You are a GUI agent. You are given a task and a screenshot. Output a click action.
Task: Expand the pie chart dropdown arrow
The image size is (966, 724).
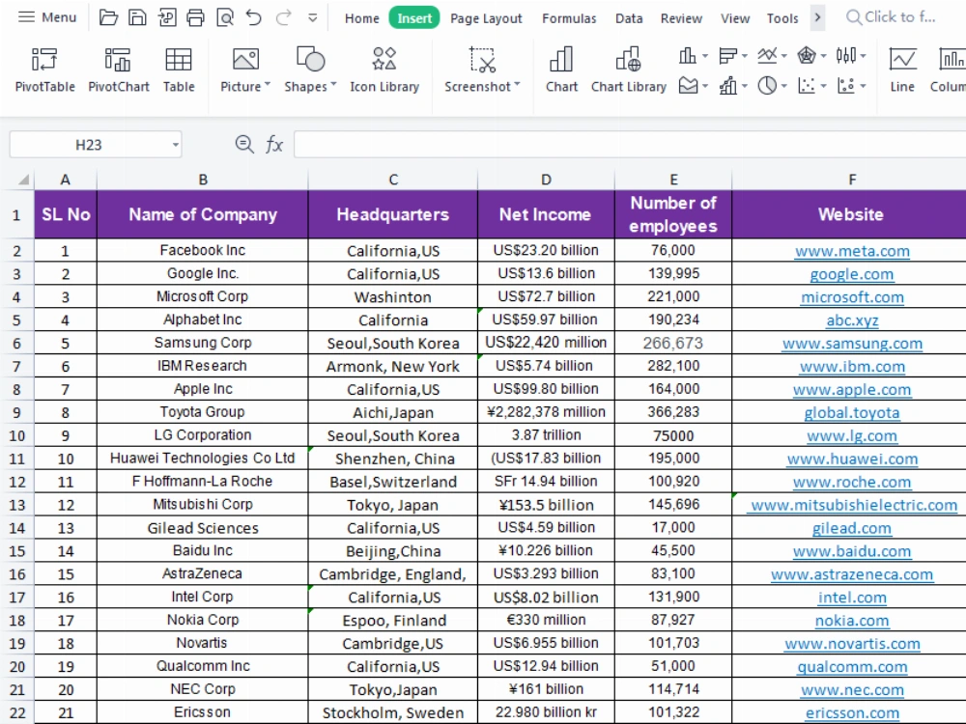pos(784,86)
